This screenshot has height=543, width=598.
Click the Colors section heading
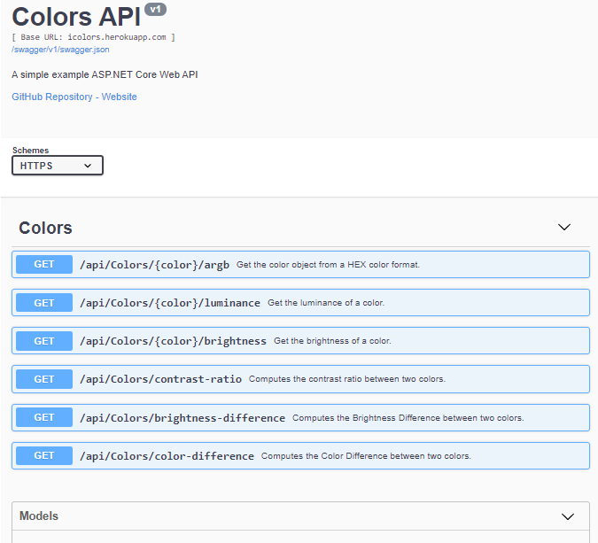pyautogui.click(x=45, y=228)
